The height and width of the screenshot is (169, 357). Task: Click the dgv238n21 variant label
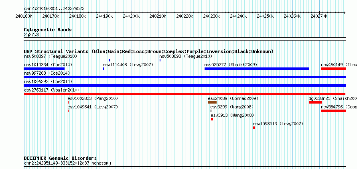pyautogui.click(x=333, y=98)
